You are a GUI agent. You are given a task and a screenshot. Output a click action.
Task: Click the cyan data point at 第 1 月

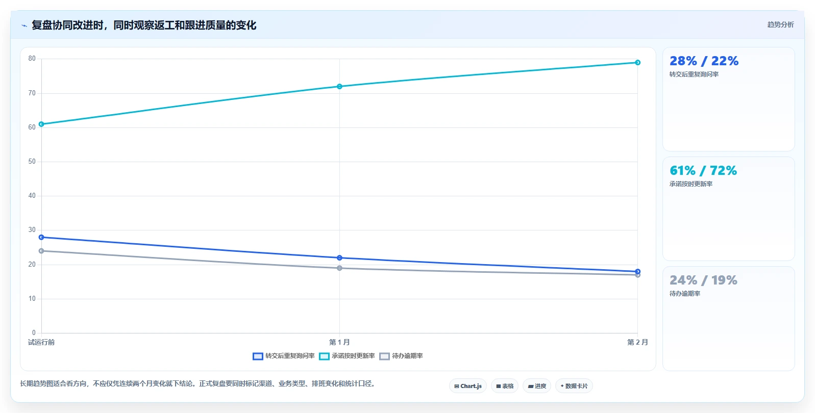(339, 87)
